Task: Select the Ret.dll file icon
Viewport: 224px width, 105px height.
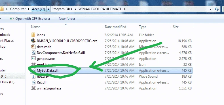Action: point(33,82)
